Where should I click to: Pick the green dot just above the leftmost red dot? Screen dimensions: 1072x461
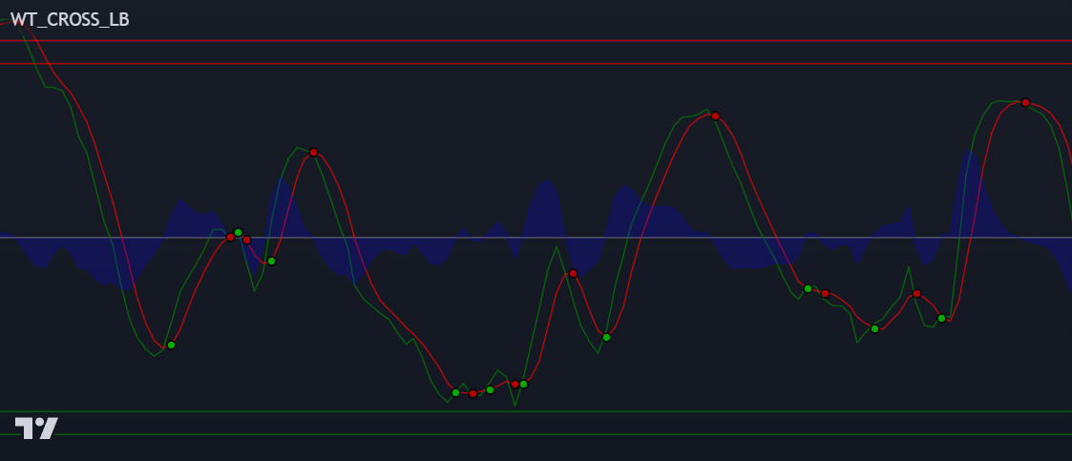tap(238, 233)
